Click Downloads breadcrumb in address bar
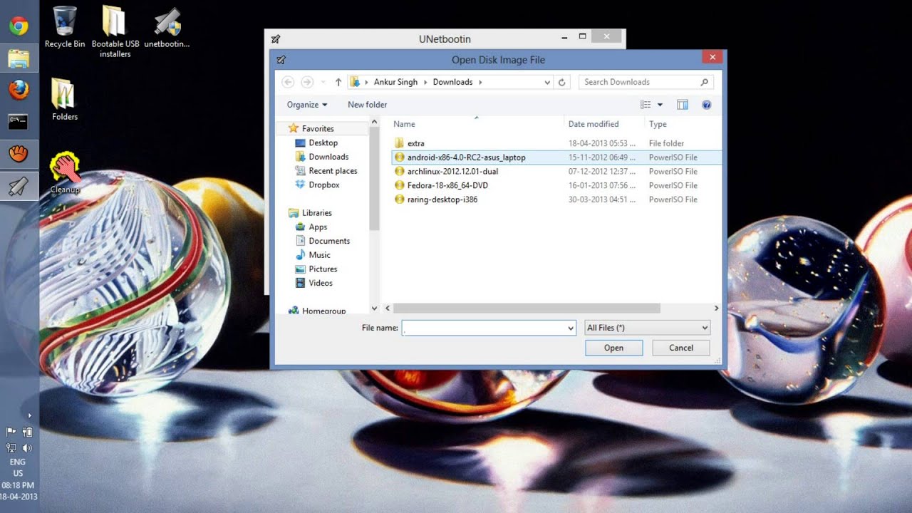 pos(452,82)
